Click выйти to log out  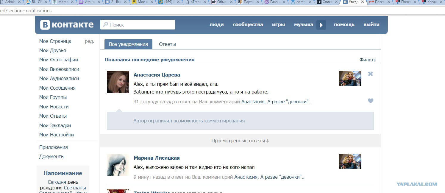click(x=371, y=25)
